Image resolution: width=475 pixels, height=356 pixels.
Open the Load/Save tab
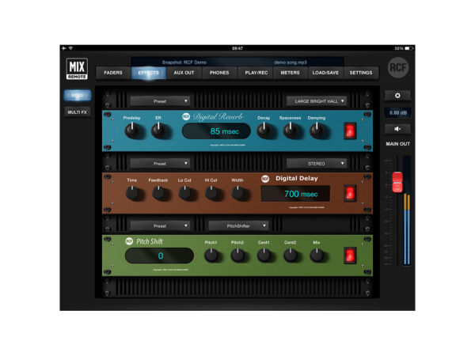325,73
